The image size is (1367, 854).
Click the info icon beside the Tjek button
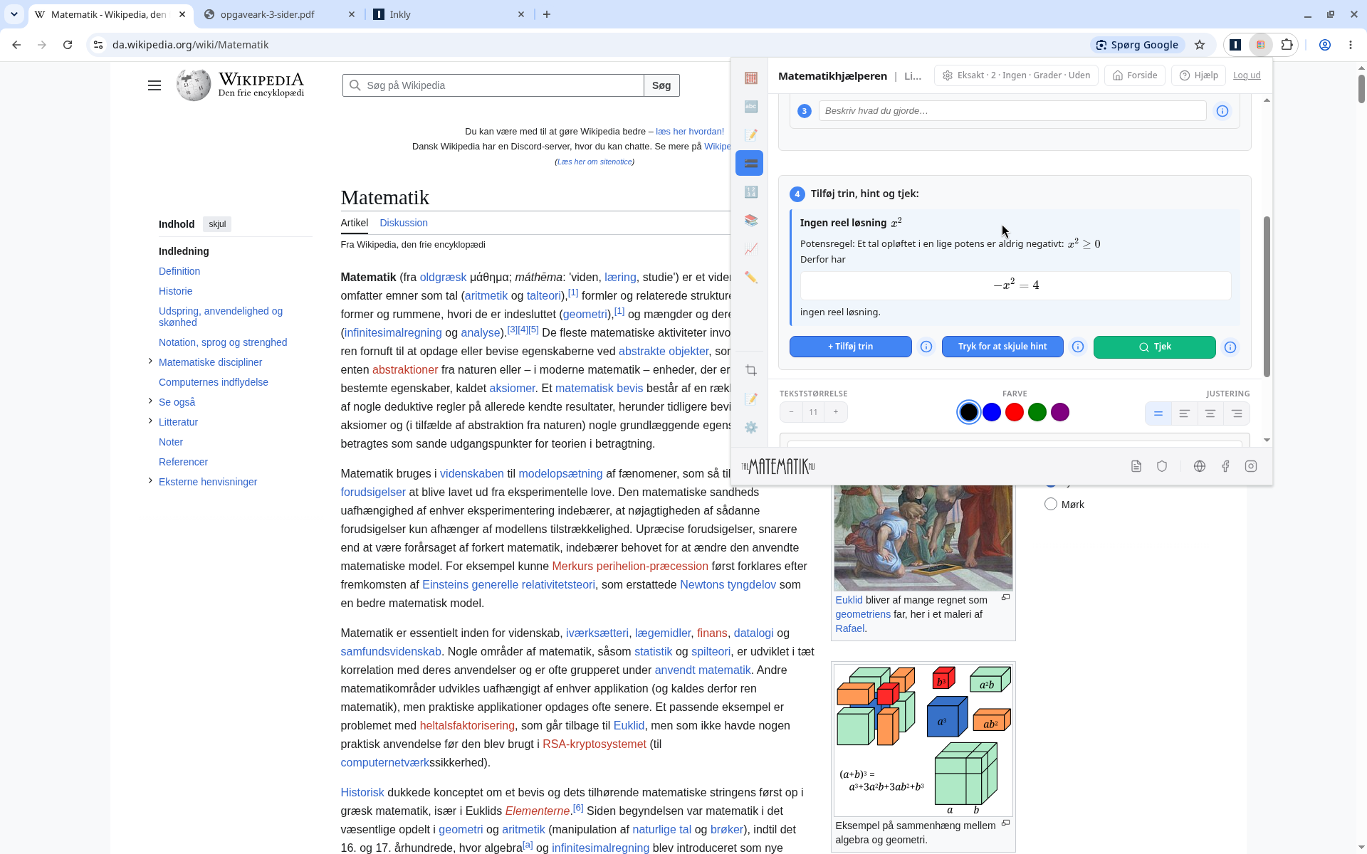(x=1230, y=347)
